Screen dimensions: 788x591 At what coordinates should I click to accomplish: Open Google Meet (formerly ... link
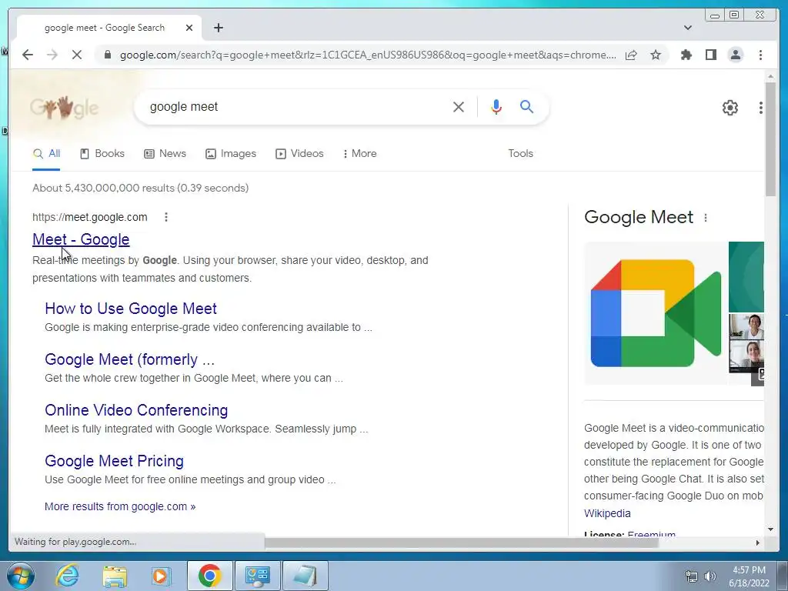(x=129, y=359)
